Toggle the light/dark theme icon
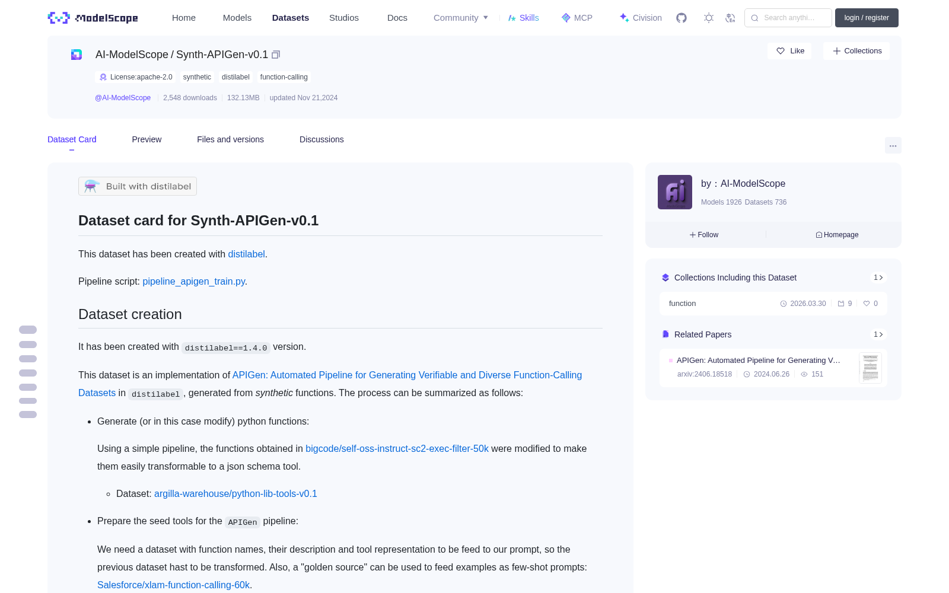The width and height of the screenshot is (949, 593). [x=709, y=18]
